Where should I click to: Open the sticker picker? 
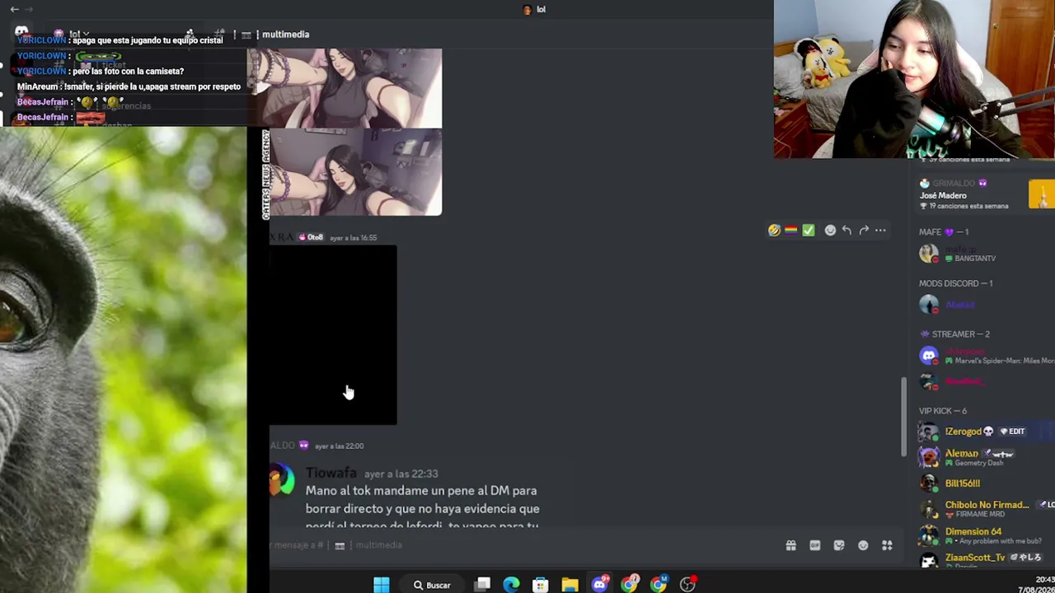point(839,545)
